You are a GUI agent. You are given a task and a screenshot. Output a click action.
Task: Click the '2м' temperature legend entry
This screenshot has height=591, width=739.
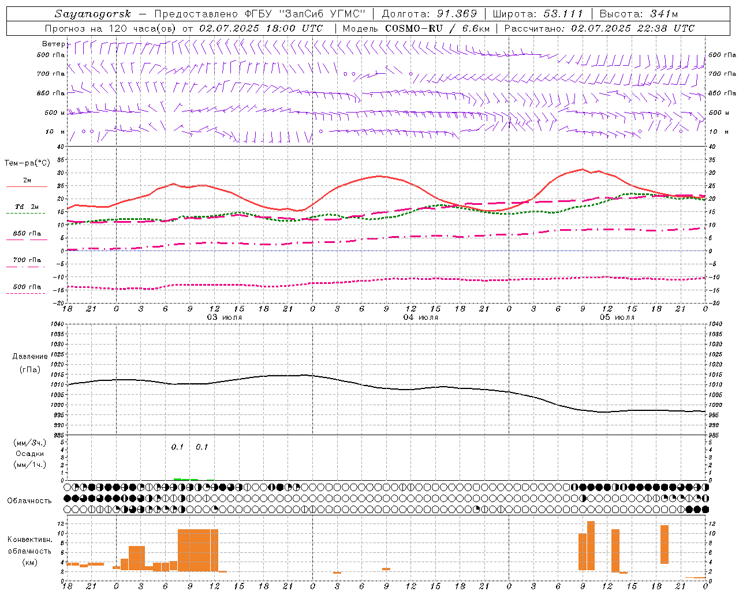click(27, 181)
